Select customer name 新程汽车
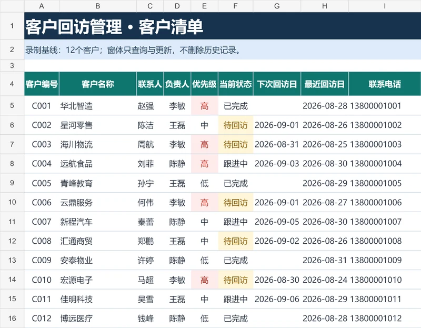This screenshot has width=421, height=328. click(x=98, y=222)
